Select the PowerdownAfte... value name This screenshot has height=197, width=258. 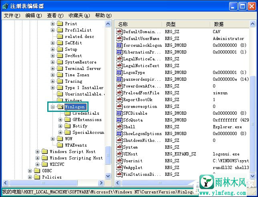click(142, 86)
